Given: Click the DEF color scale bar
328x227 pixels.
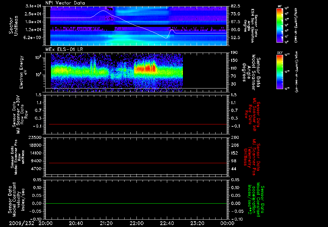Looking at the screenshot, I should pyautogui.click(x=280, y=72).
